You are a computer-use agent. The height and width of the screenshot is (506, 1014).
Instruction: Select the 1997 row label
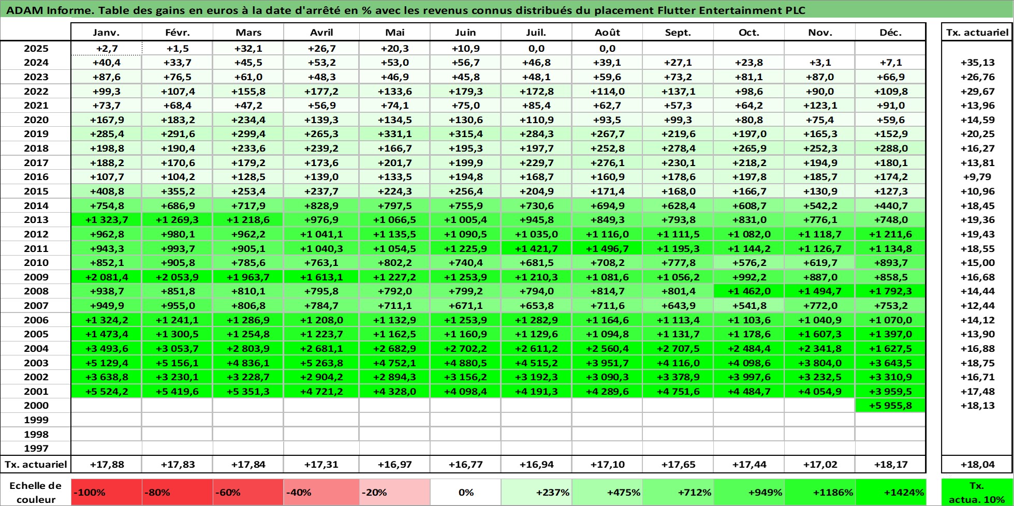pyautogui.click(x=36, y=449)
